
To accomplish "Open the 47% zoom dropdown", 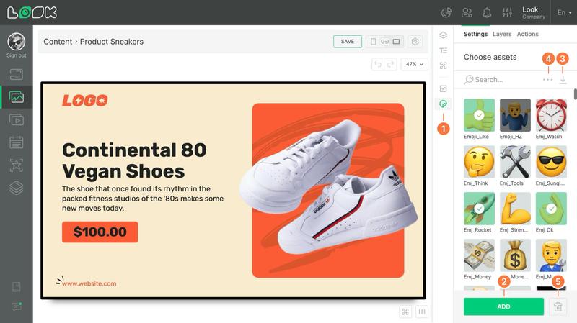I will pos(414,64).
